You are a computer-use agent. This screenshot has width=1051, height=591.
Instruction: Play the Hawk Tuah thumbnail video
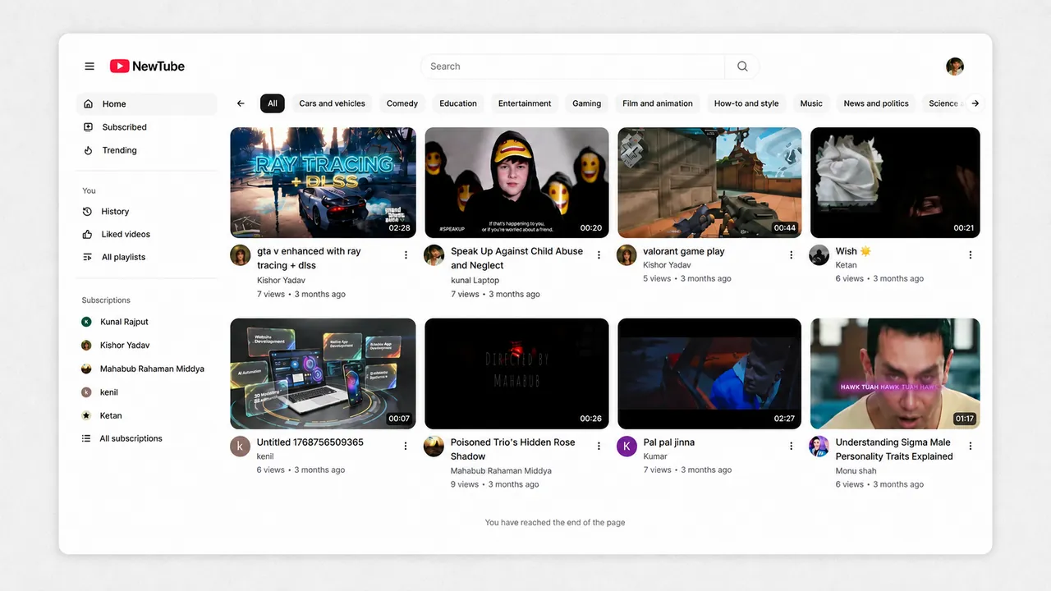(895, 373)
